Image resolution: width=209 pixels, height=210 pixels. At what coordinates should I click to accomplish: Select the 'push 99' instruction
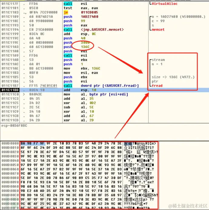tap(74, 21)
